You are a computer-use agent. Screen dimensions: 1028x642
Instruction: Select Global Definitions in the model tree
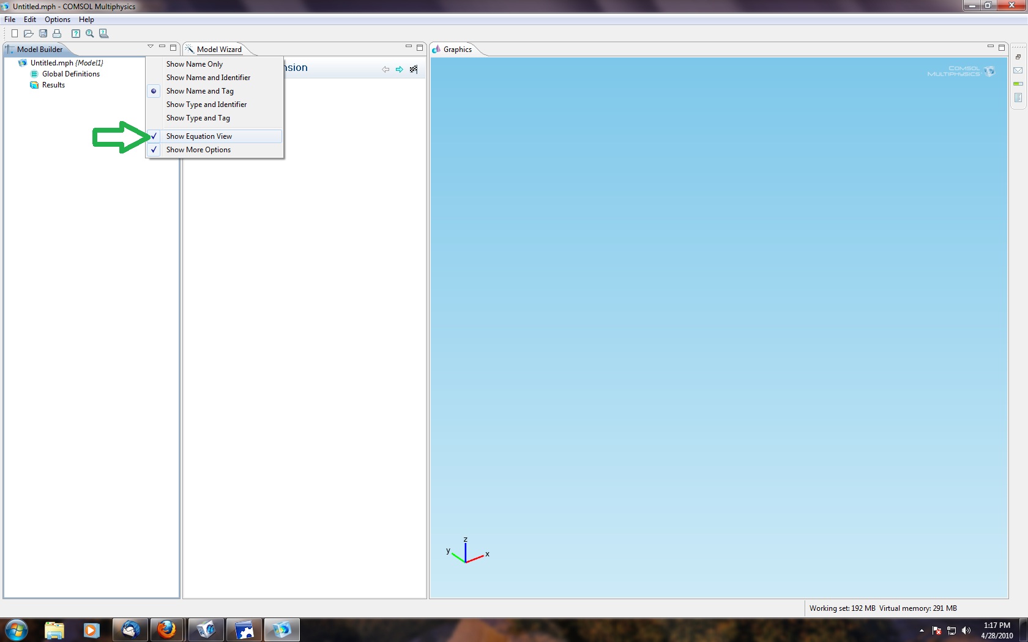[70, 74]
